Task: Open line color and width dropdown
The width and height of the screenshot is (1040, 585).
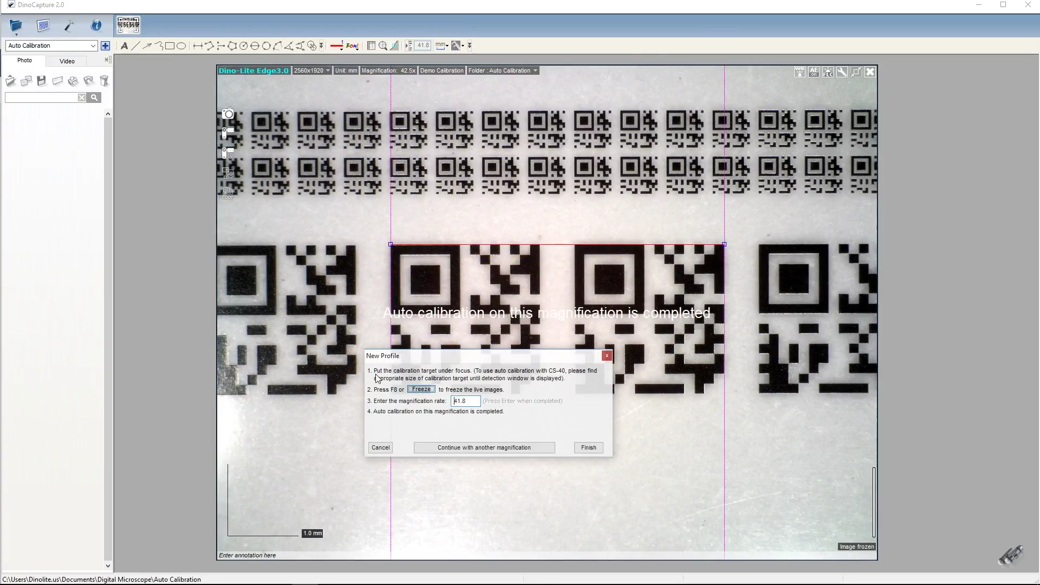Action: [337, 46]
